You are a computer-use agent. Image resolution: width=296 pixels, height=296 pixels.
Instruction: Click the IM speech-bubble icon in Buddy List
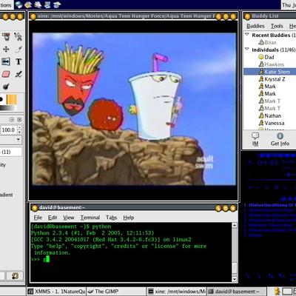point(255,136)
